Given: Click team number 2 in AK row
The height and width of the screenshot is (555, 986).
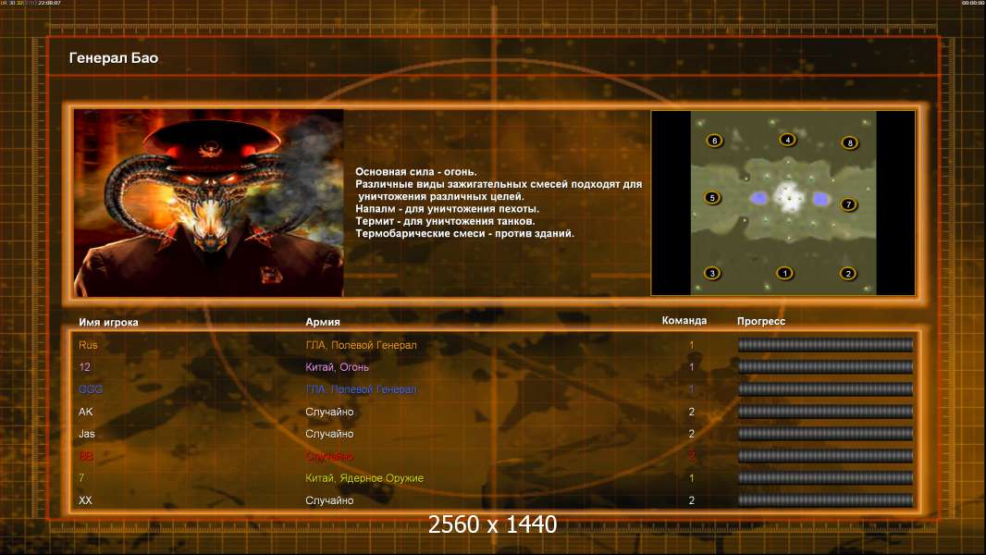Looking at the screenshot, I should coord(691,412).
